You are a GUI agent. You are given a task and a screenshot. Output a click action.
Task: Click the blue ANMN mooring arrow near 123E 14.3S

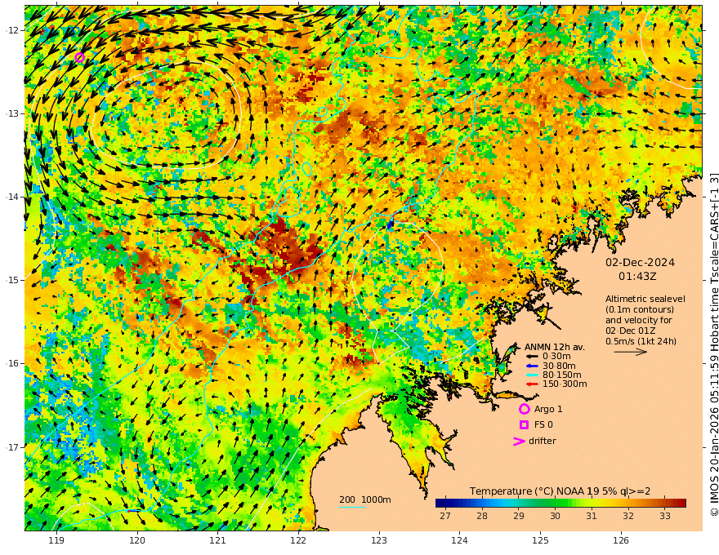391,224
